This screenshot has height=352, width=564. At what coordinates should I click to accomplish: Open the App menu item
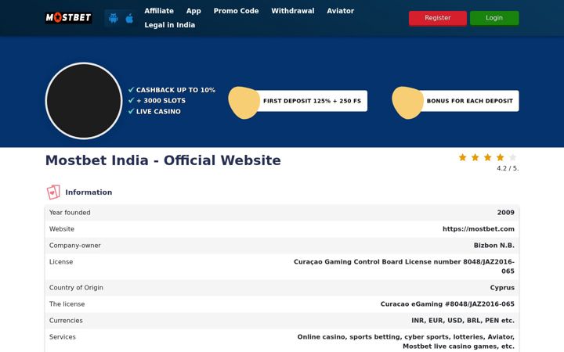193,11
